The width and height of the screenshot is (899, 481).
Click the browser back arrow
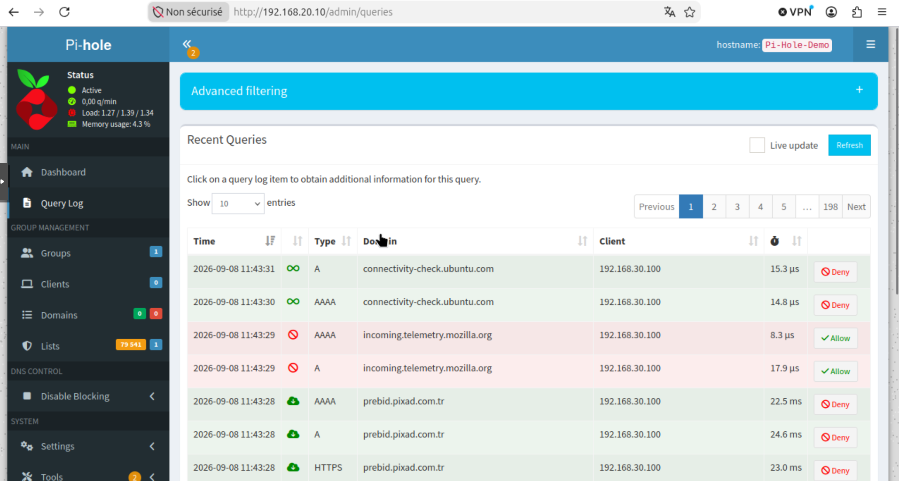click(x=14, y=12)
